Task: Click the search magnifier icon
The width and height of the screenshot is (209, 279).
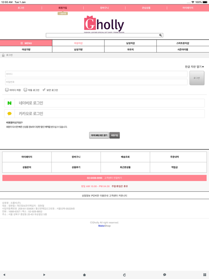Action: click(x=160, y=35)
